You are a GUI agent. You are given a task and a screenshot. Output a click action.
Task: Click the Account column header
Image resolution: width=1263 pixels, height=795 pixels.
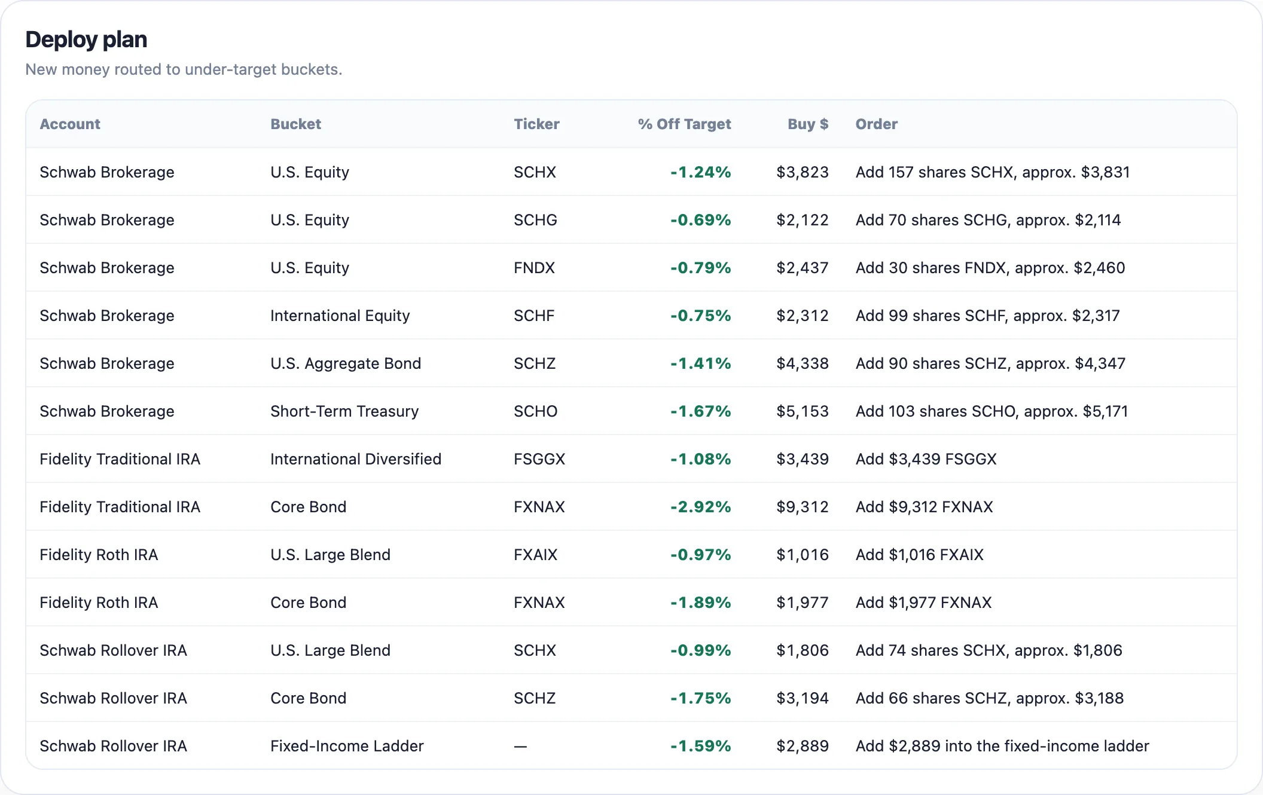click(70, 124)
